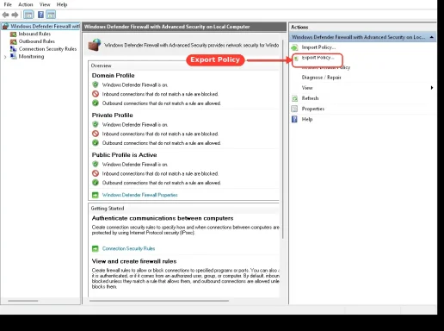
Task: Click the Show/Hide Console Tree toolbar icon
Action: coord(28,15)
